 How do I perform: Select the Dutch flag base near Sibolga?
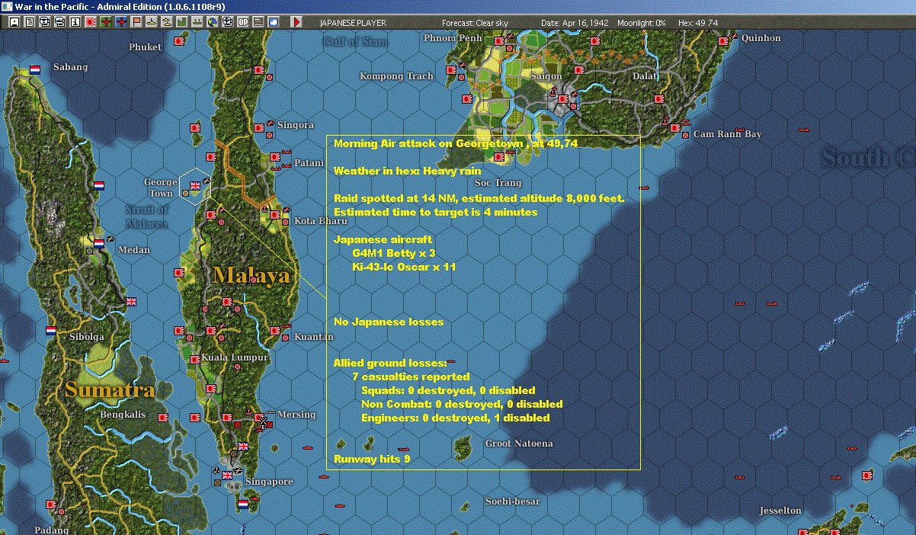coord(51,331)
